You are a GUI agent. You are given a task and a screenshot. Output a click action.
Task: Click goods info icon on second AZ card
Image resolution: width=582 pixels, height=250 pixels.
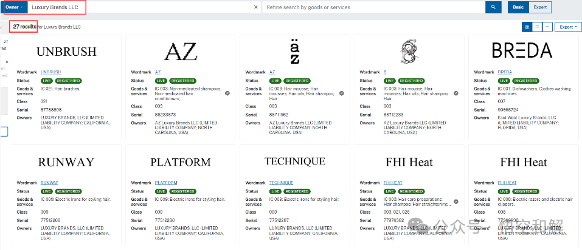pyautogui.click(x=341, y=93)
